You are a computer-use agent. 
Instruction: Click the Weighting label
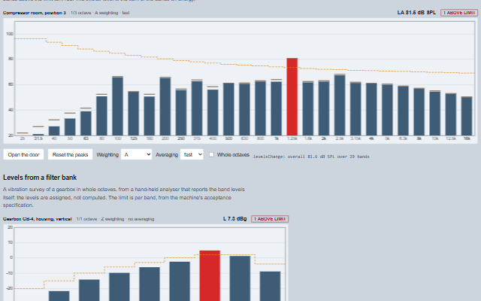(107, 155)
